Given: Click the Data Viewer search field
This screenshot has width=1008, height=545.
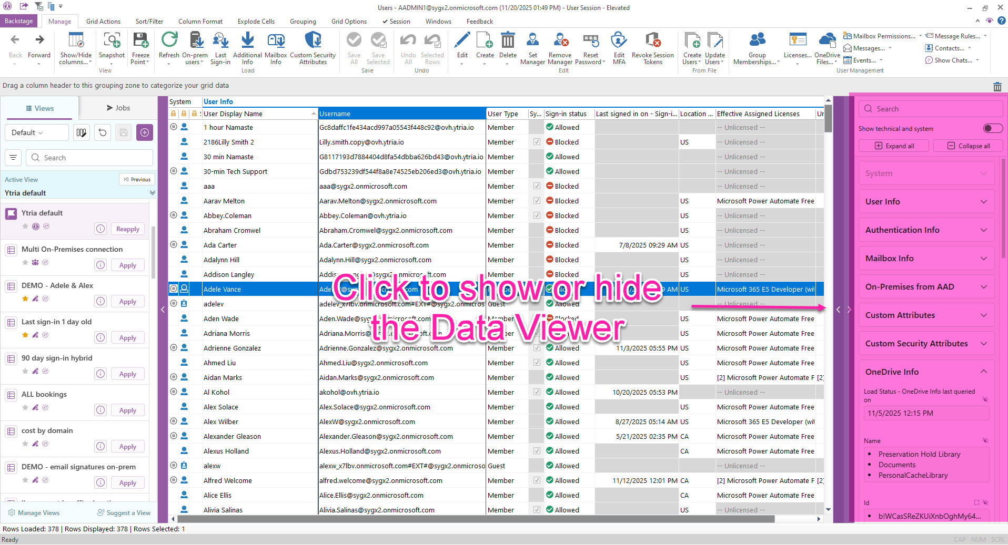Looking at the screenshot, I should point(931,109).
